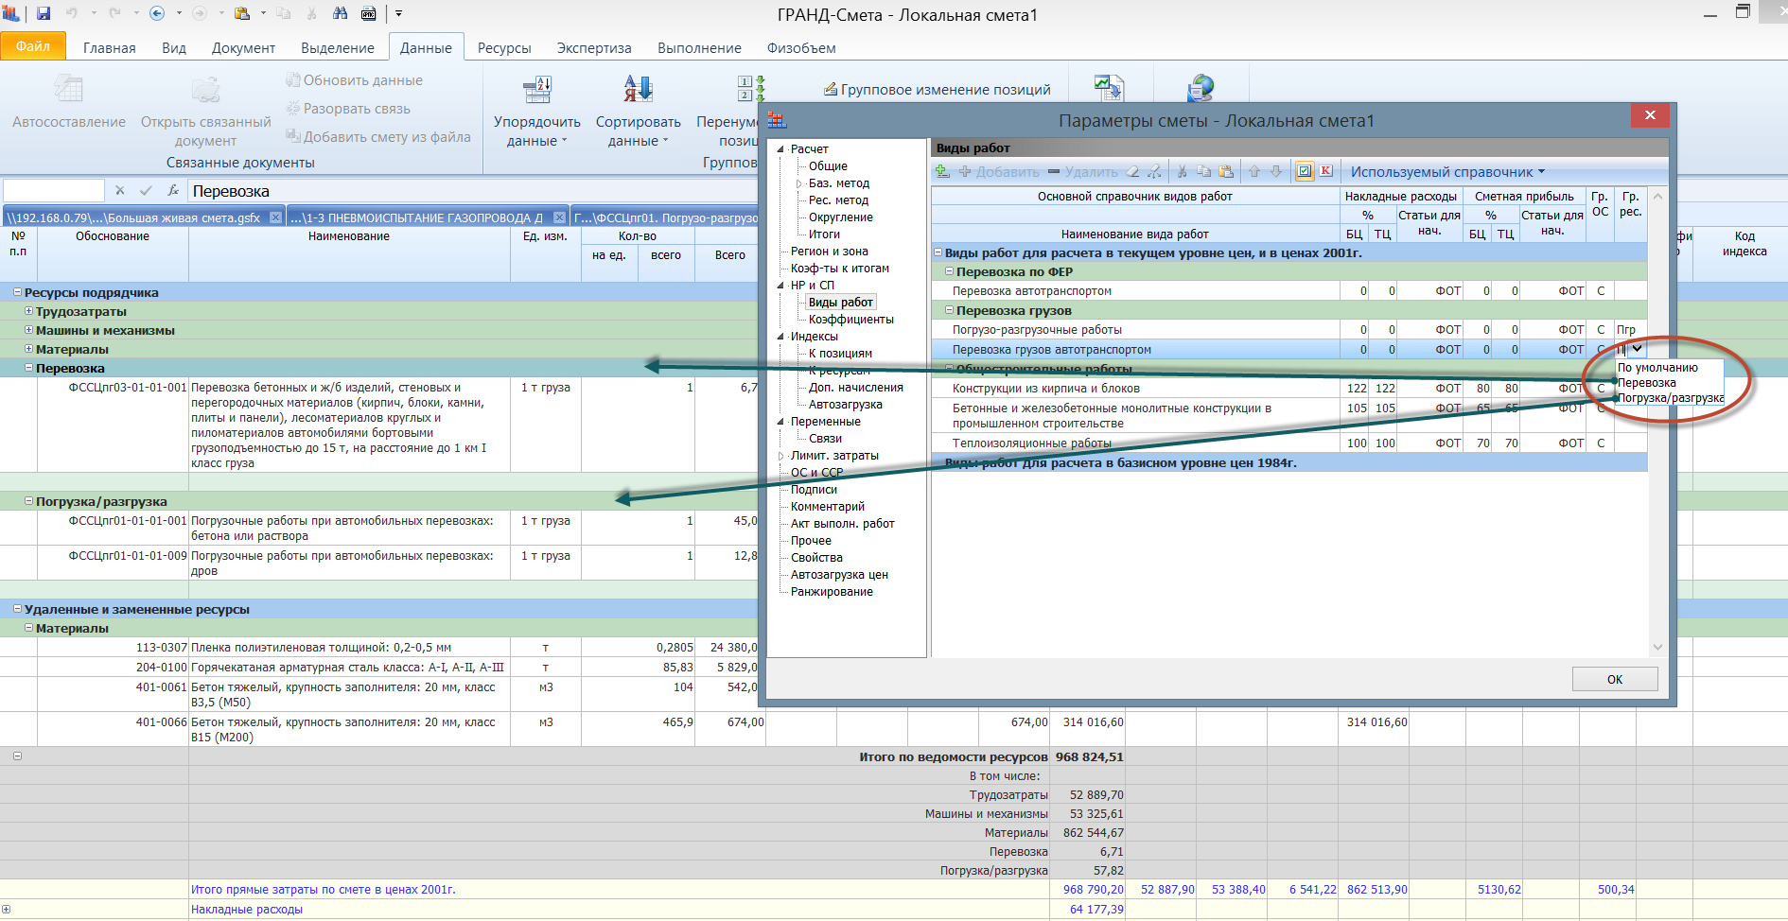Collapse the Погрузка/разгрузка group in main table
The height and width of the screenshot is (921, 1788).
pos(28,501)
